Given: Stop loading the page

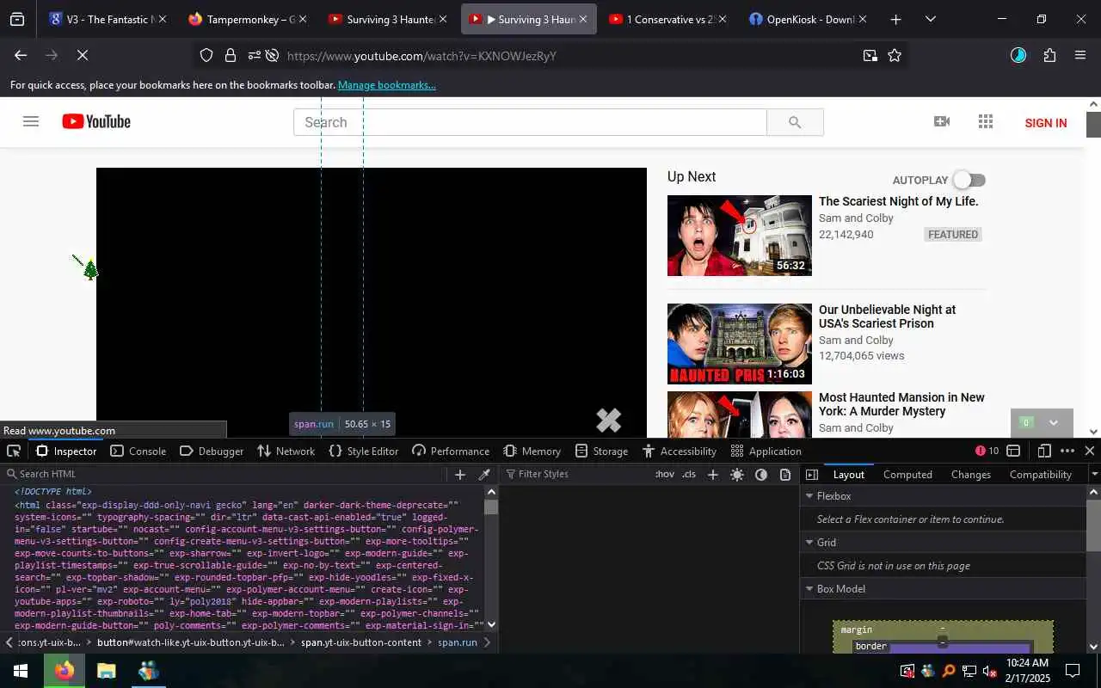Looking at the screenshot, I should click(x=83, y=55).
